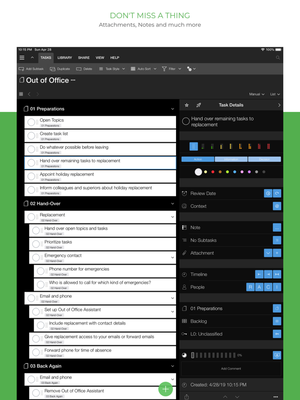Switch to the TASKS tab

coord(46,58)
